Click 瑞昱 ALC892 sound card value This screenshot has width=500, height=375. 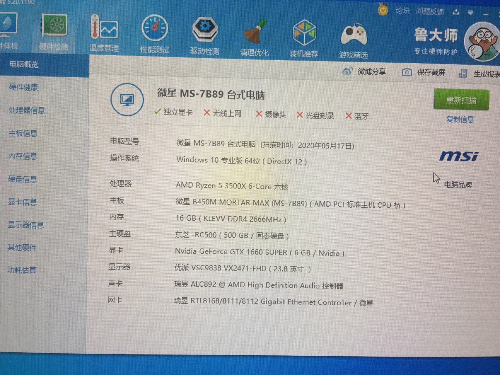pos(259,285)
